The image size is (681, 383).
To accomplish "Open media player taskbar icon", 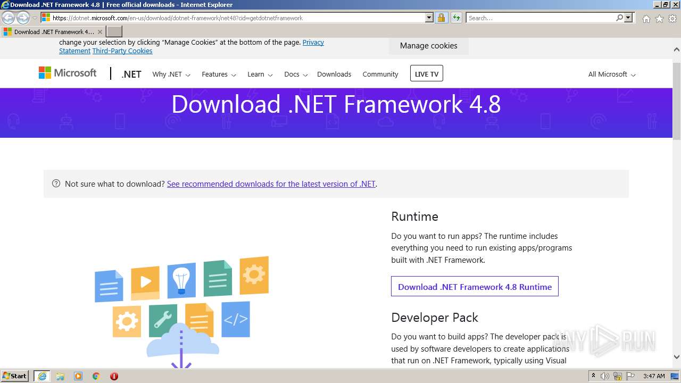I will click(78, 376).
